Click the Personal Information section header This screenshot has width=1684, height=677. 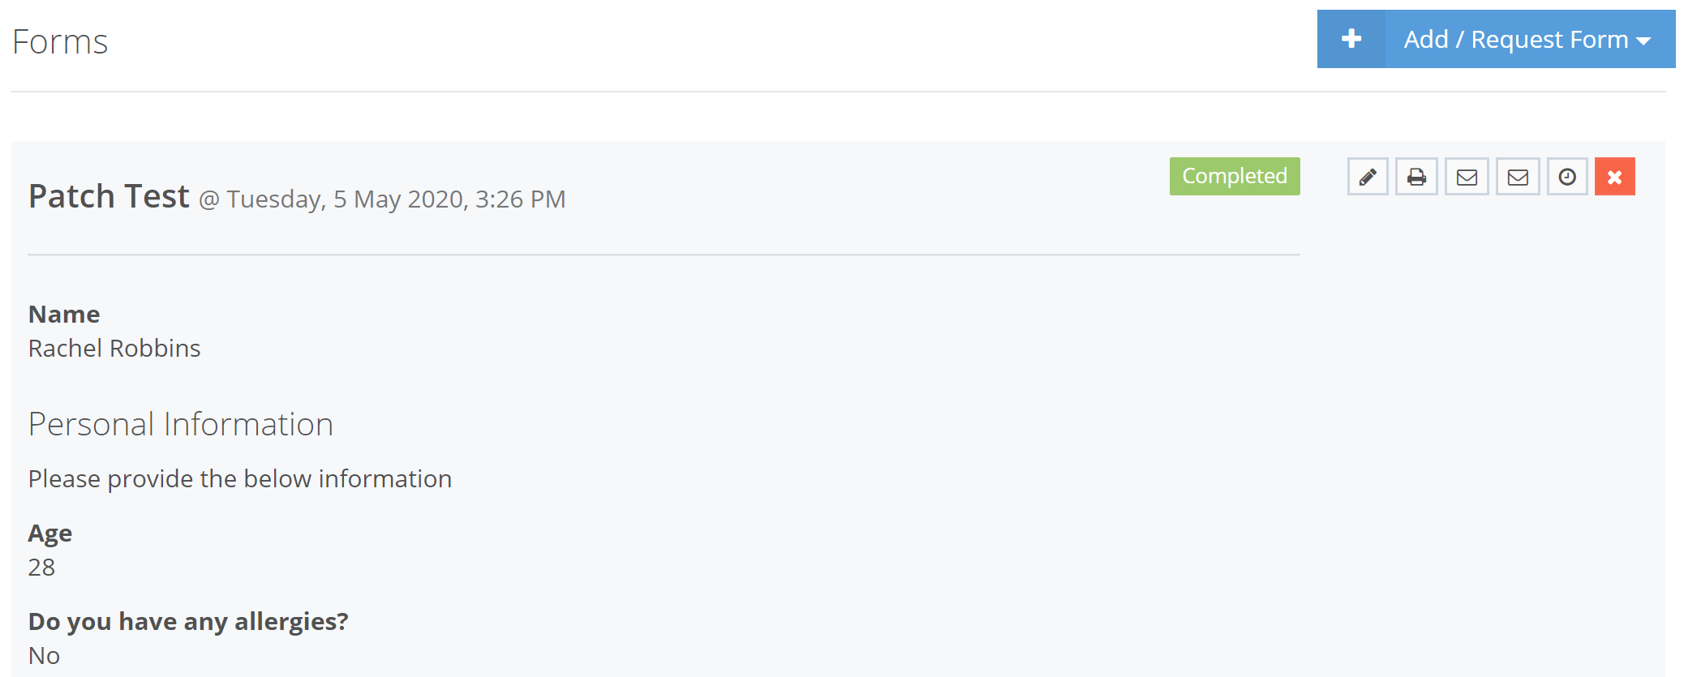(x=181, y=423)
